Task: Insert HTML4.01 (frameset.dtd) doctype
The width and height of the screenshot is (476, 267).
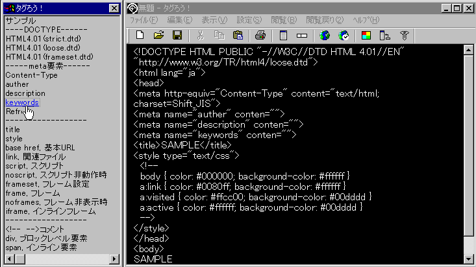Action: (49, 57)
